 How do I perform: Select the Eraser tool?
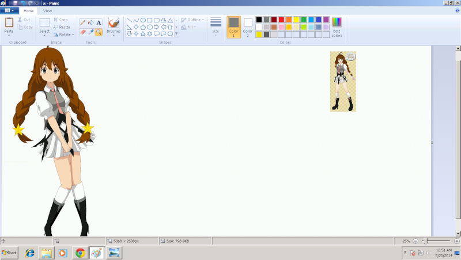tap(83, 32)
